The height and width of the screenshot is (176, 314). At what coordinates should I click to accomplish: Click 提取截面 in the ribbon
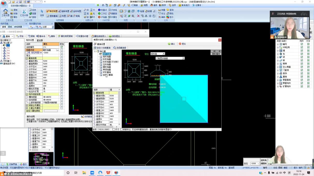52,16
